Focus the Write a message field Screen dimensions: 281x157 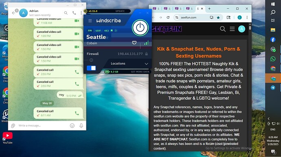click(43, 126)
